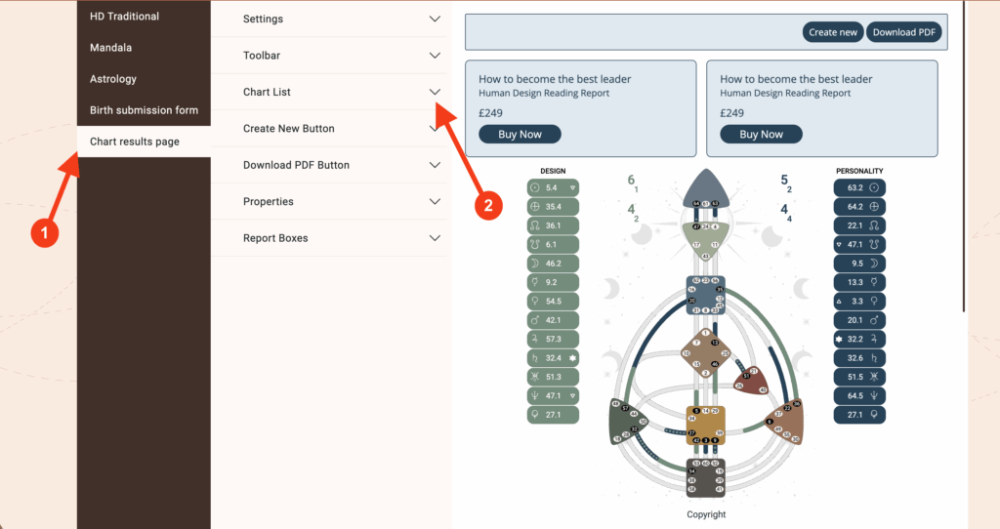Select the Design Sun 5.4 planet row
1000x529 pixels.
(553, 186)
